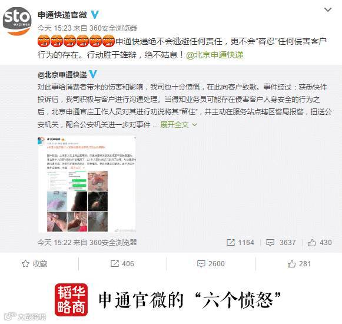Expand full text with 展开全文
The height and width of the screenshot is (324, 342).
click(x=174, y=125)
